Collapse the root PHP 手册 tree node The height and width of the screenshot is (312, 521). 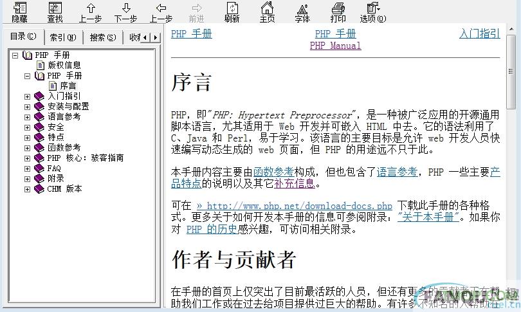coord(15,55)
